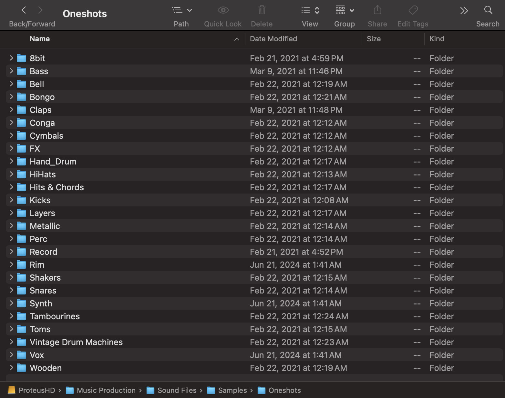
Task: Expand the Claps folder
Action: (11, 110)
